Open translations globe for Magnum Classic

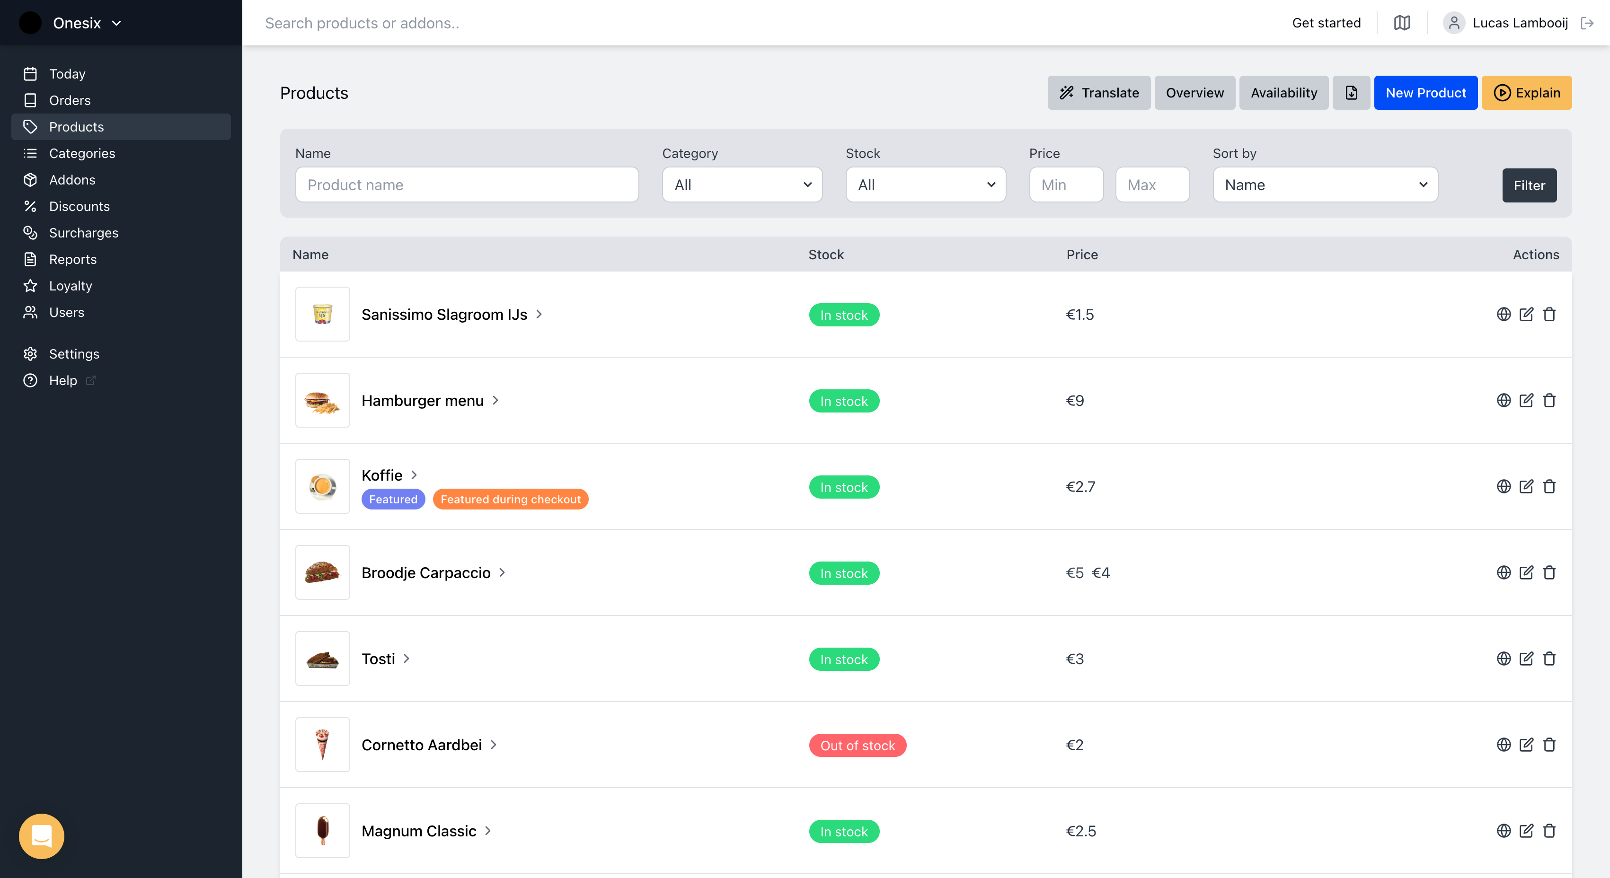(1504, 831)
